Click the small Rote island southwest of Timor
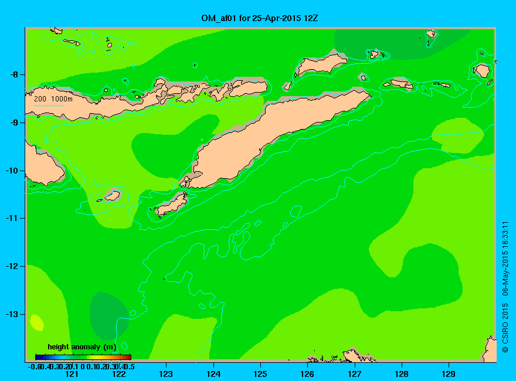The height and width of the screenshot is (381, 516). pyautogui.click(x=172, y=205)
